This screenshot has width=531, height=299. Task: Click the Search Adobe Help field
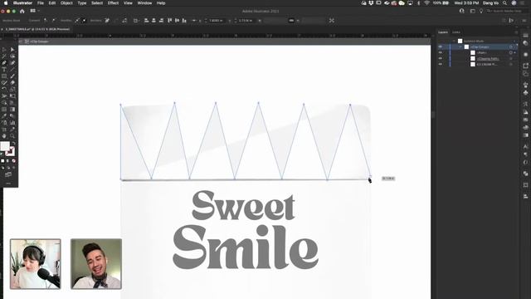pyautogui.click(x=507, y=11)
